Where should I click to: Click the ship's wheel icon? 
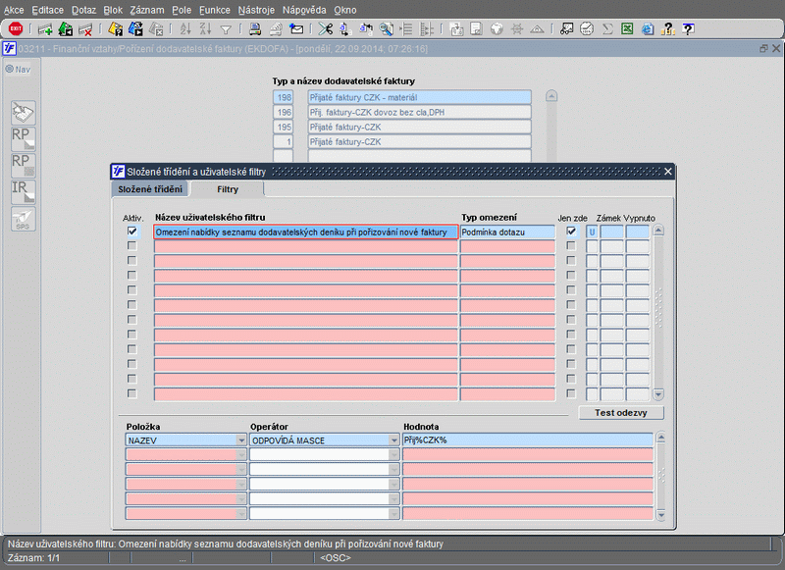[517, 29]
